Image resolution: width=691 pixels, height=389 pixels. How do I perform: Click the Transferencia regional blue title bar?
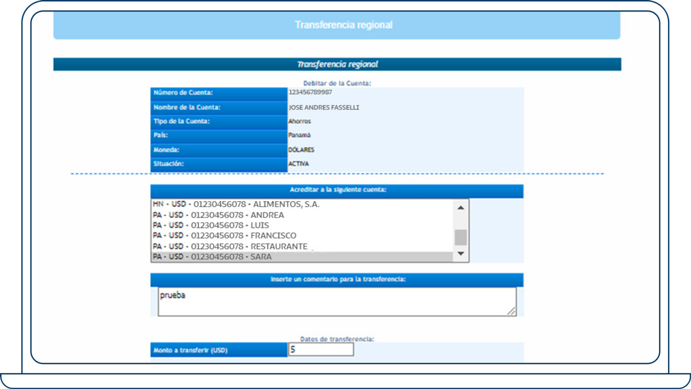click(339, 64)
